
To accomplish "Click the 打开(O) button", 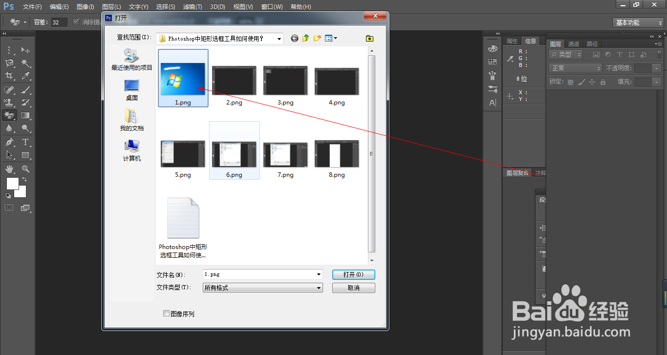I will point(353,274).
